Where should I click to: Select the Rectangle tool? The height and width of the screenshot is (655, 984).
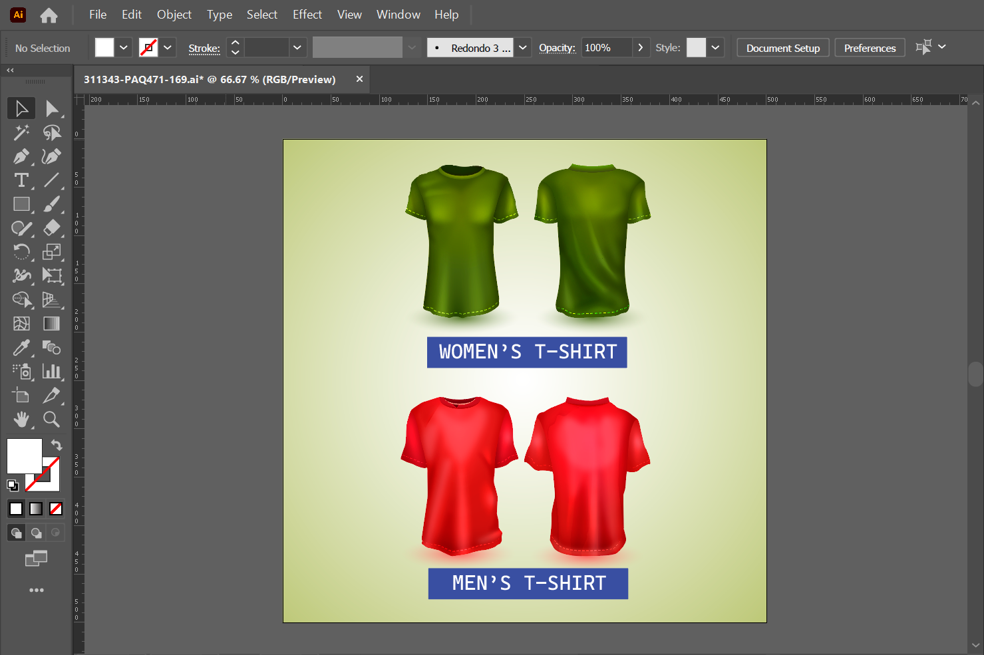(21, 204)
